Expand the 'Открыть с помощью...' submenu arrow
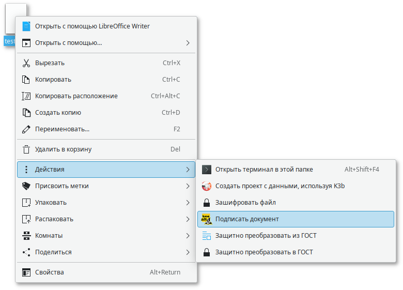 [x=188, y=43]
